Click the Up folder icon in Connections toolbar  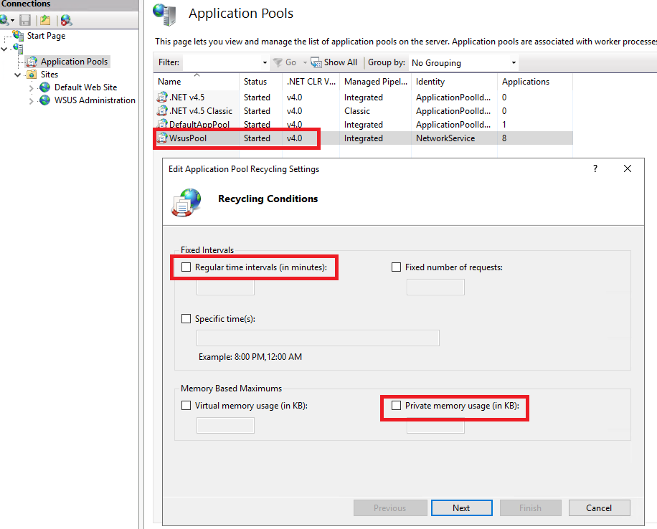click(x=45, y=20)
